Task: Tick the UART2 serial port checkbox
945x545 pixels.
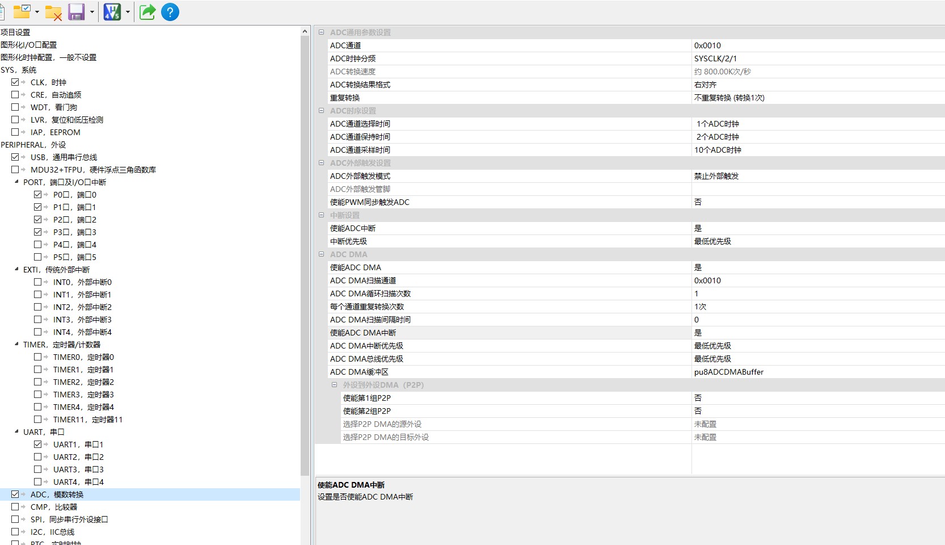Action: tap(38, 457)
